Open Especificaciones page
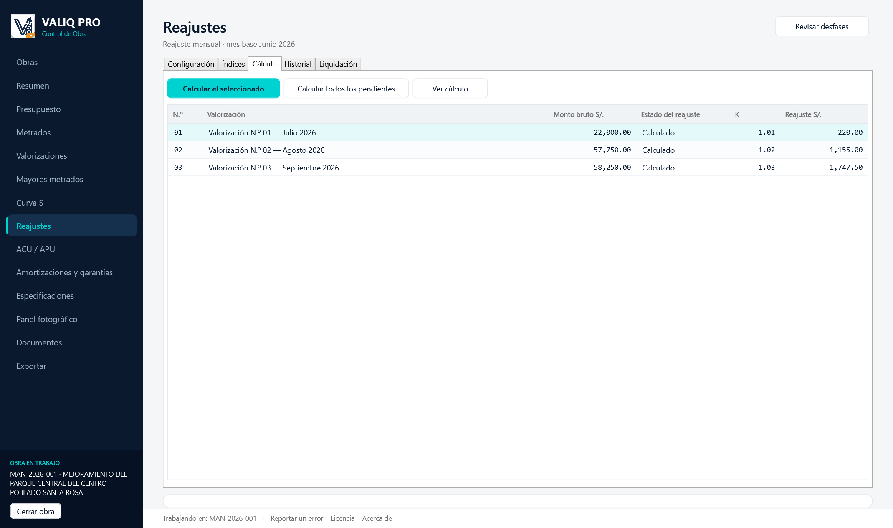The height and width of the screenshot is (528, 893). point(45,296)
